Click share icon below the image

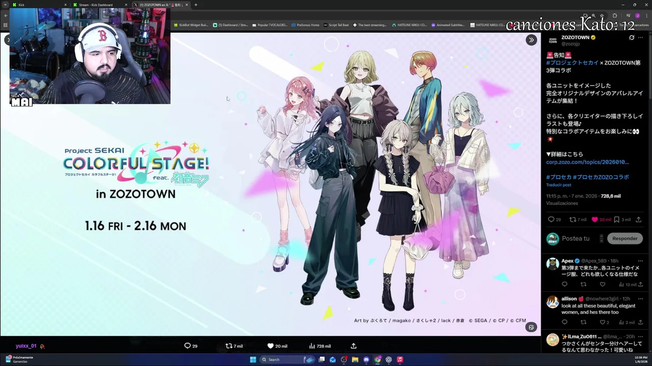pos(354,346)
